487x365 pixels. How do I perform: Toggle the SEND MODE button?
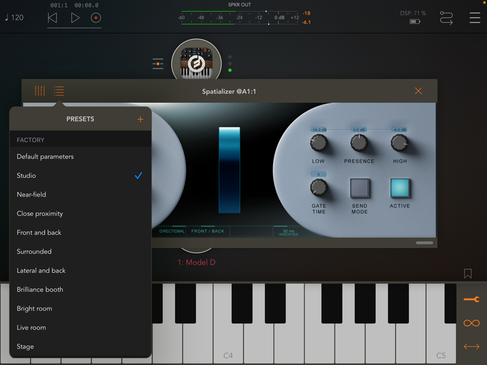pyautogui.click(x=359, y=188)
